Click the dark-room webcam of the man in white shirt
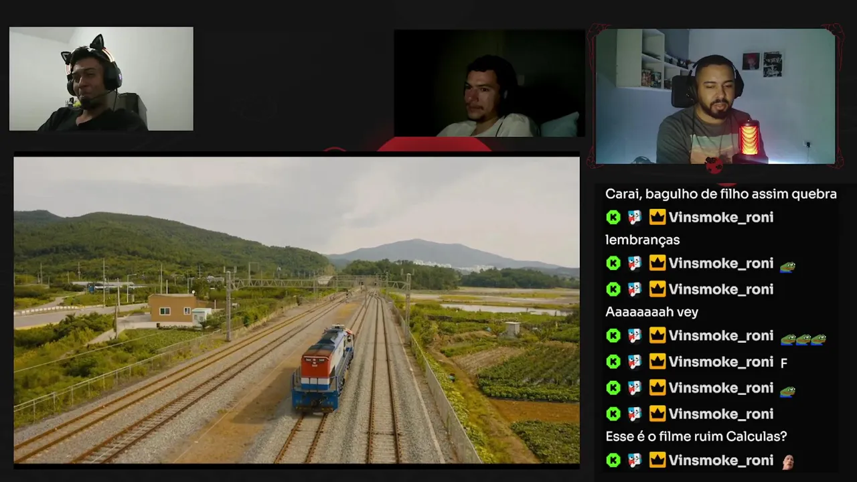Screen dimensions: 857x482 point(489,84)
